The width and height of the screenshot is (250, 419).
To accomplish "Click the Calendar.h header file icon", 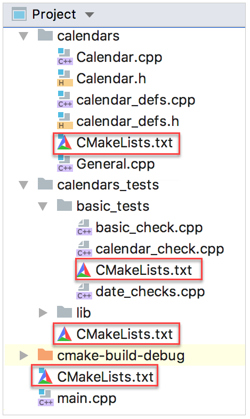I will tap(65, 78).
